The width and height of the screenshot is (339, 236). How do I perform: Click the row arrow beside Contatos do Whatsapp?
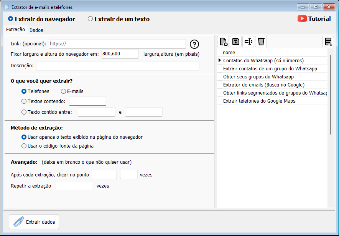point(220,60)
